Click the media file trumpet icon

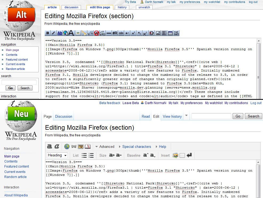pos(84,33)
